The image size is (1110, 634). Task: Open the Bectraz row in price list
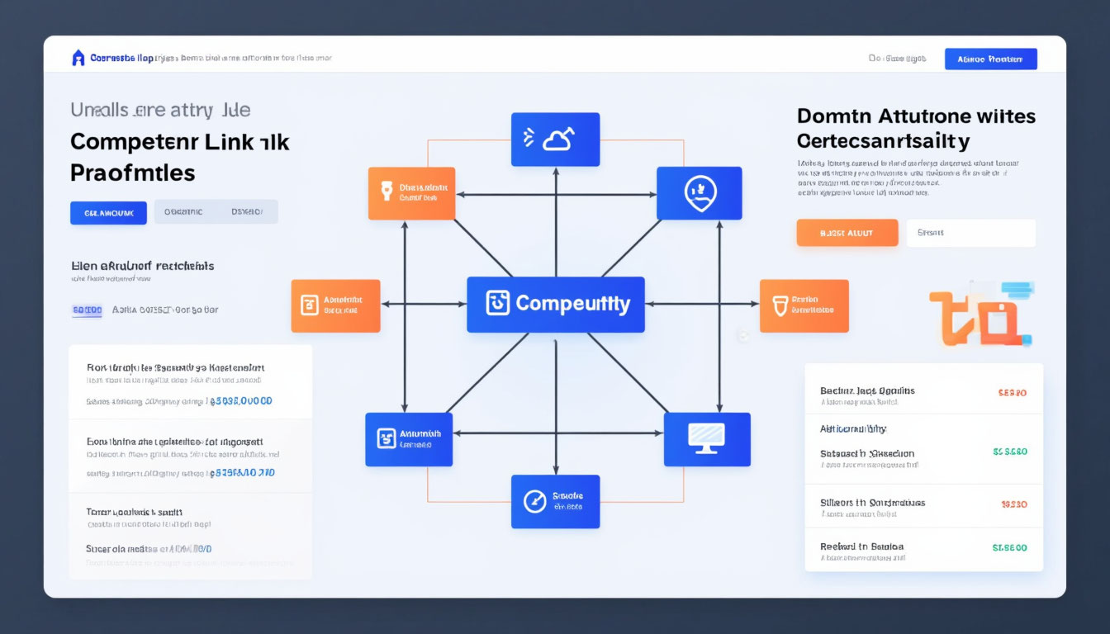[x=923, y=395]
